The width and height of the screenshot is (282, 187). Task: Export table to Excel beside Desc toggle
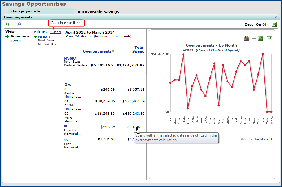coord(274,24)
